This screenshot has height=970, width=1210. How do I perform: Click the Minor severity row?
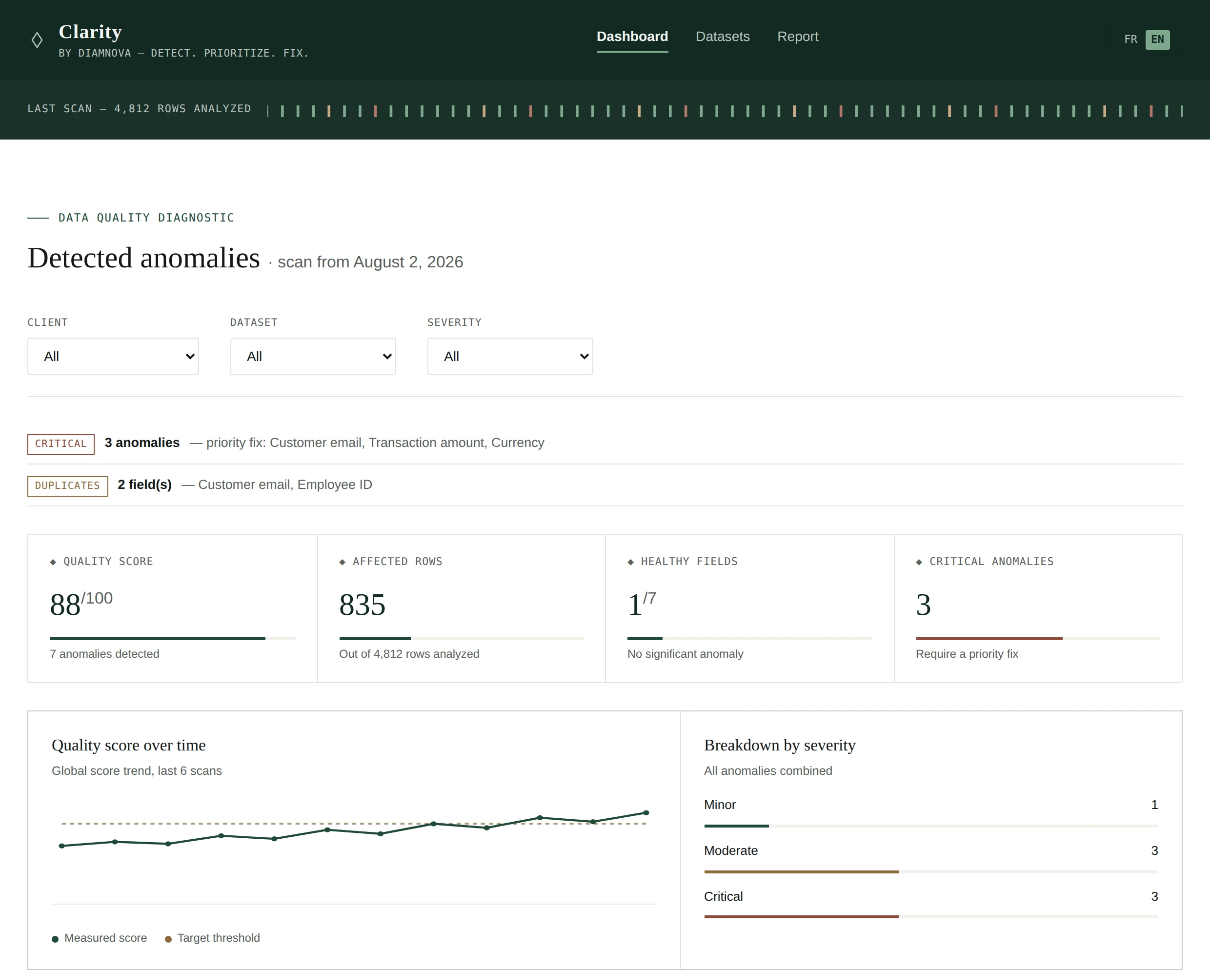[931, 813]
